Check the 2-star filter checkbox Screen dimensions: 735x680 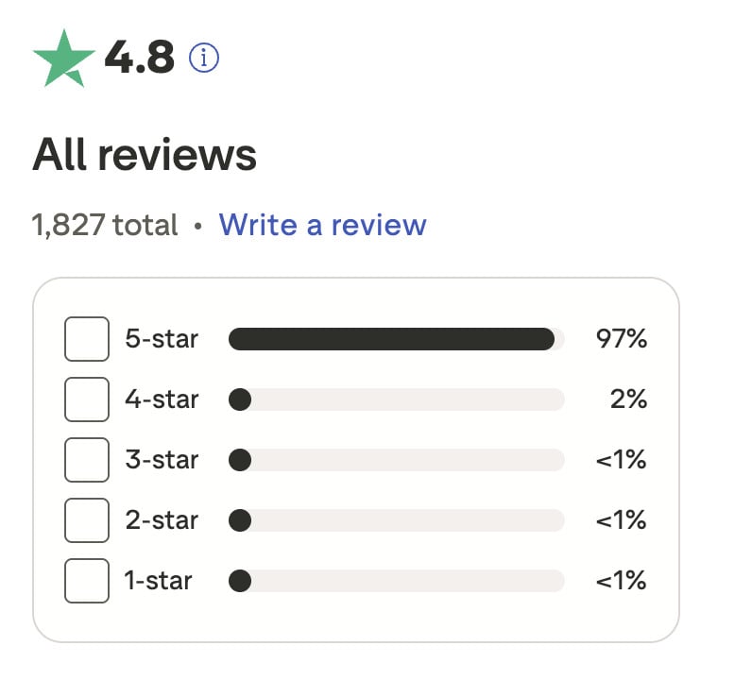point(87,520)
